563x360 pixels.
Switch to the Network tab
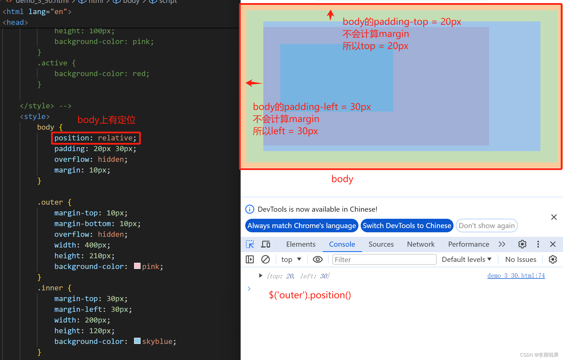(420, 244)
